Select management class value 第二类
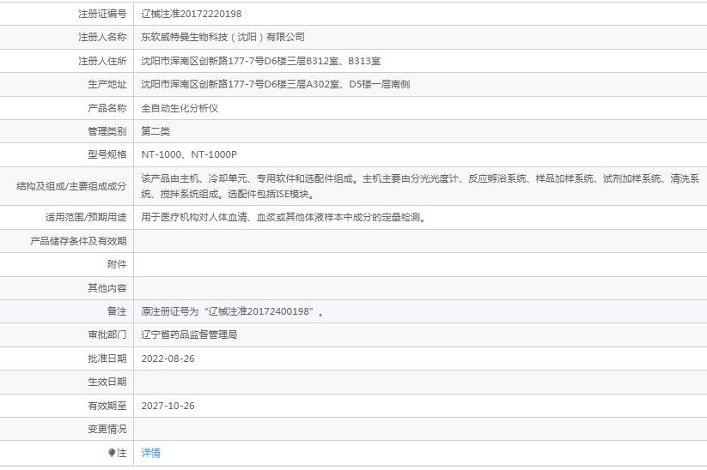This screenshot has width=707, height=470. [155, 131]
